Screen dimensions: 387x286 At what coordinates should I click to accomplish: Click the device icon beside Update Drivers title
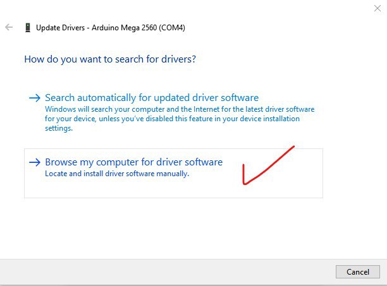(x=28, y=28)
